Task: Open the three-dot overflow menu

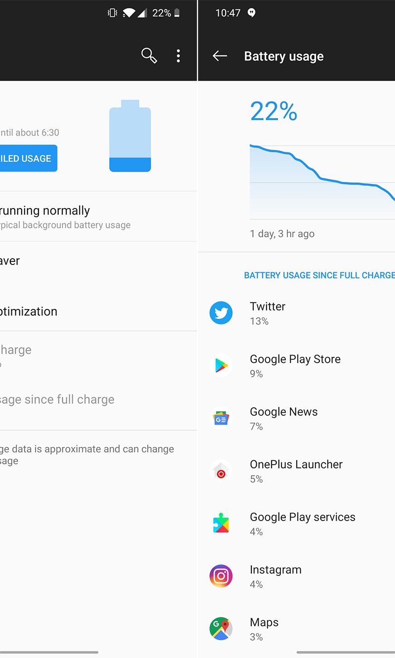Action: click(x=178, y=56)
